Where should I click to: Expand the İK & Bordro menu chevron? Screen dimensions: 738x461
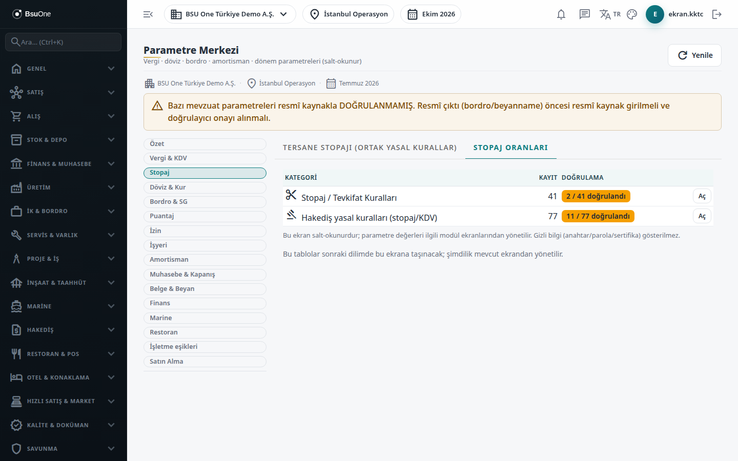(x=111, y=211)
